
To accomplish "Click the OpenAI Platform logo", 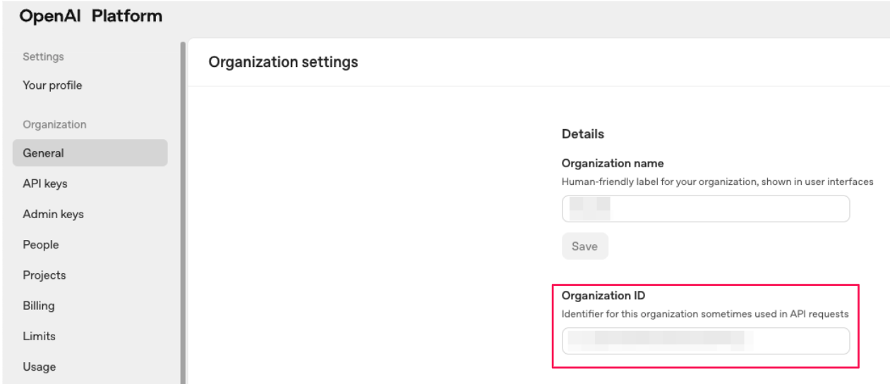I will coord(81,16).
